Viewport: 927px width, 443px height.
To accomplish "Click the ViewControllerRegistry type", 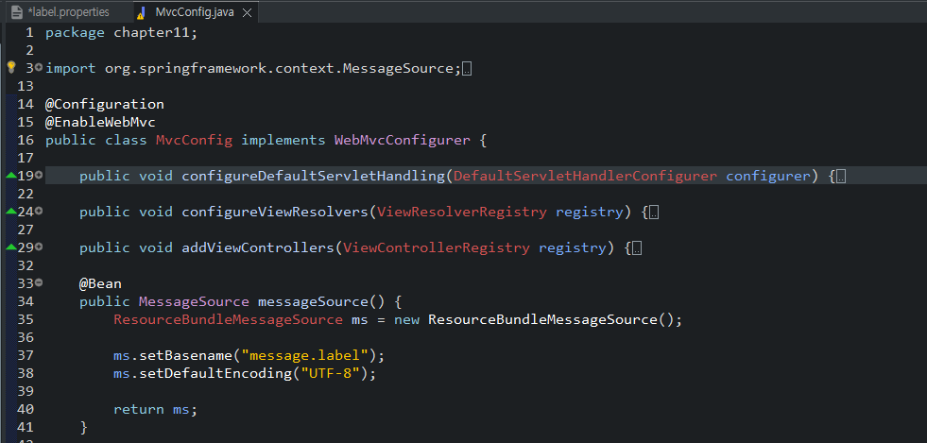I will coord(437,248).
